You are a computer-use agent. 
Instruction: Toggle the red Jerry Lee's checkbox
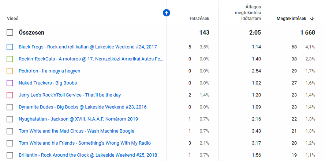pyautogui.click(x=10, y=95)
